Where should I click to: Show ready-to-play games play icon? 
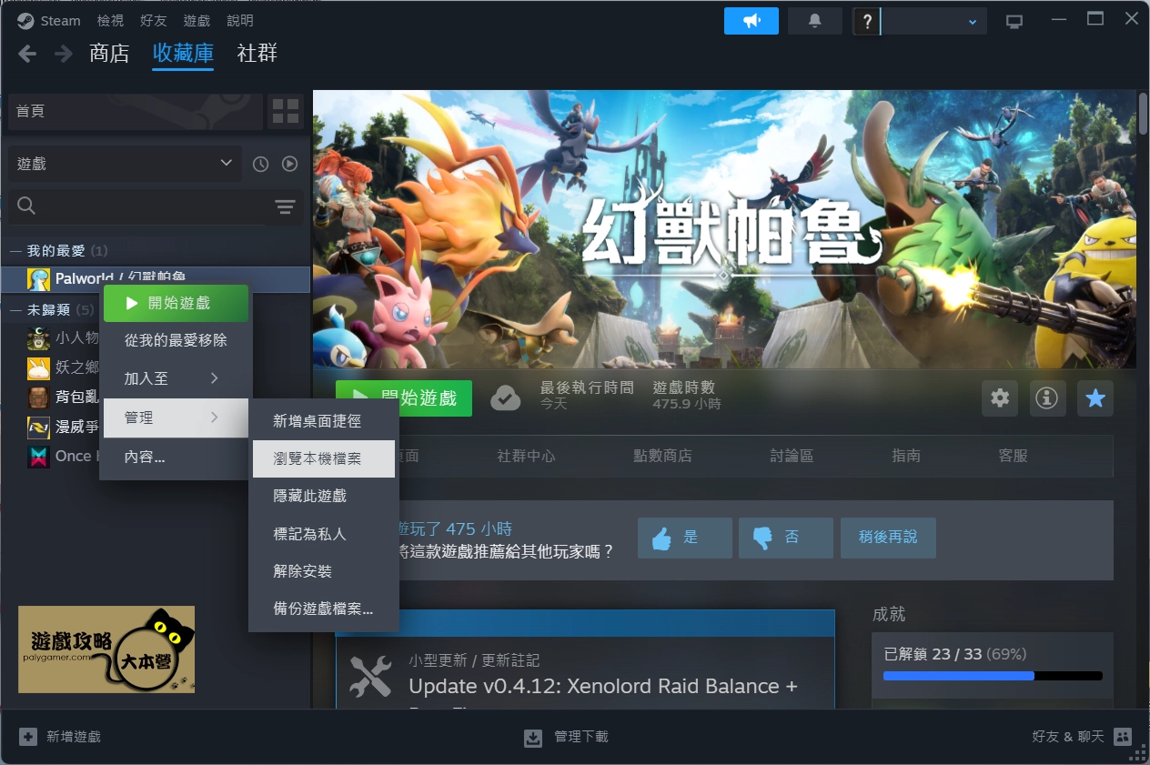point(289,164)
